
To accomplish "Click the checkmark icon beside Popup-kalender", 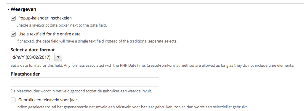I will [13, 18].
